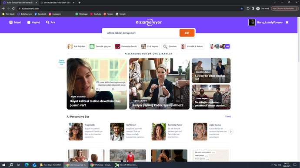Open the notifications bell
The image size is (300, 168).
point(287,22)
